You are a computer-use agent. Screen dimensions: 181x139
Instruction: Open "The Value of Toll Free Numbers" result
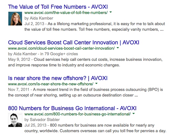click(x=58, y=7)
